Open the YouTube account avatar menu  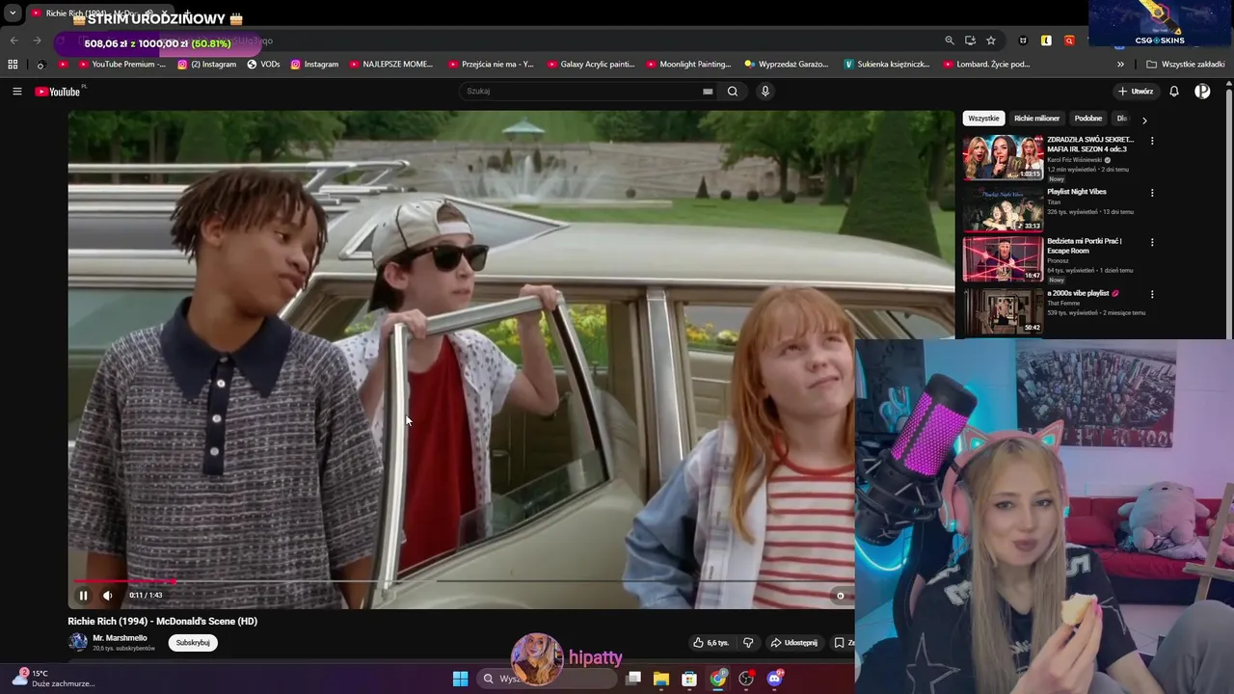pos(1202,92)
